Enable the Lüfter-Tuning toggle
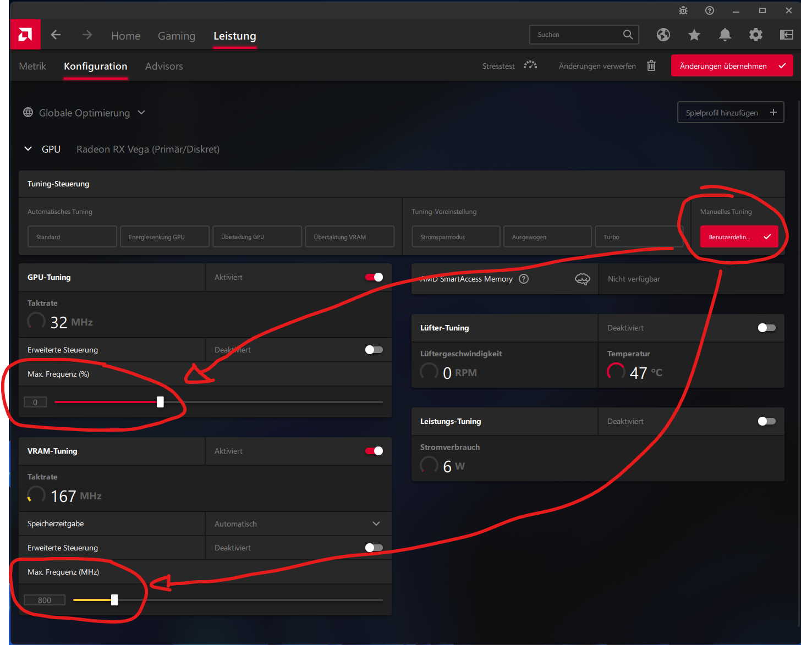Viewport: 801px width, 645px height. [x=767, y=328]
